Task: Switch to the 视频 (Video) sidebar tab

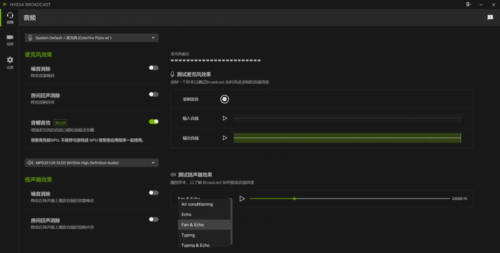Action: coord(10,40)
